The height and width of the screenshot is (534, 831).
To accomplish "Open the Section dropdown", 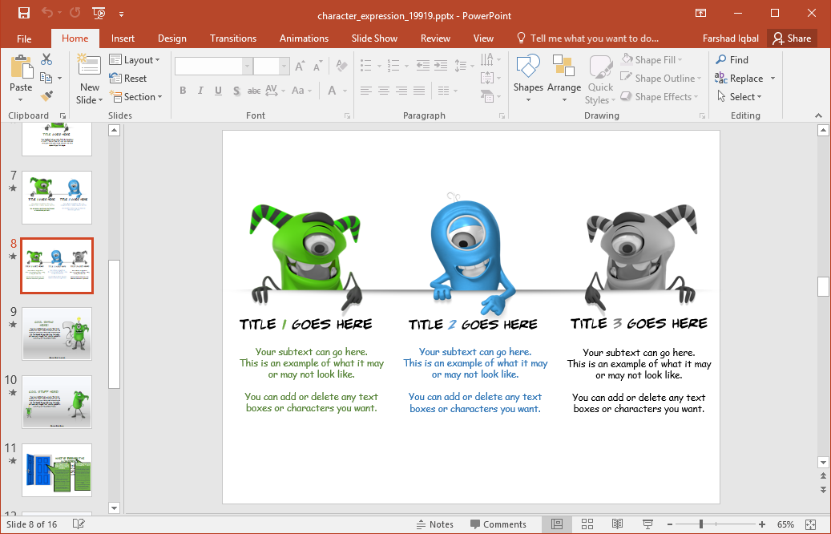I will click(135, 96).
